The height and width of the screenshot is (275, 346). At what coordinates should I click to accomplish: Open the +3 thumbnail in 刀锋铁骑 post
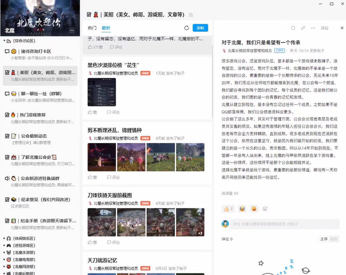(190, 222)
